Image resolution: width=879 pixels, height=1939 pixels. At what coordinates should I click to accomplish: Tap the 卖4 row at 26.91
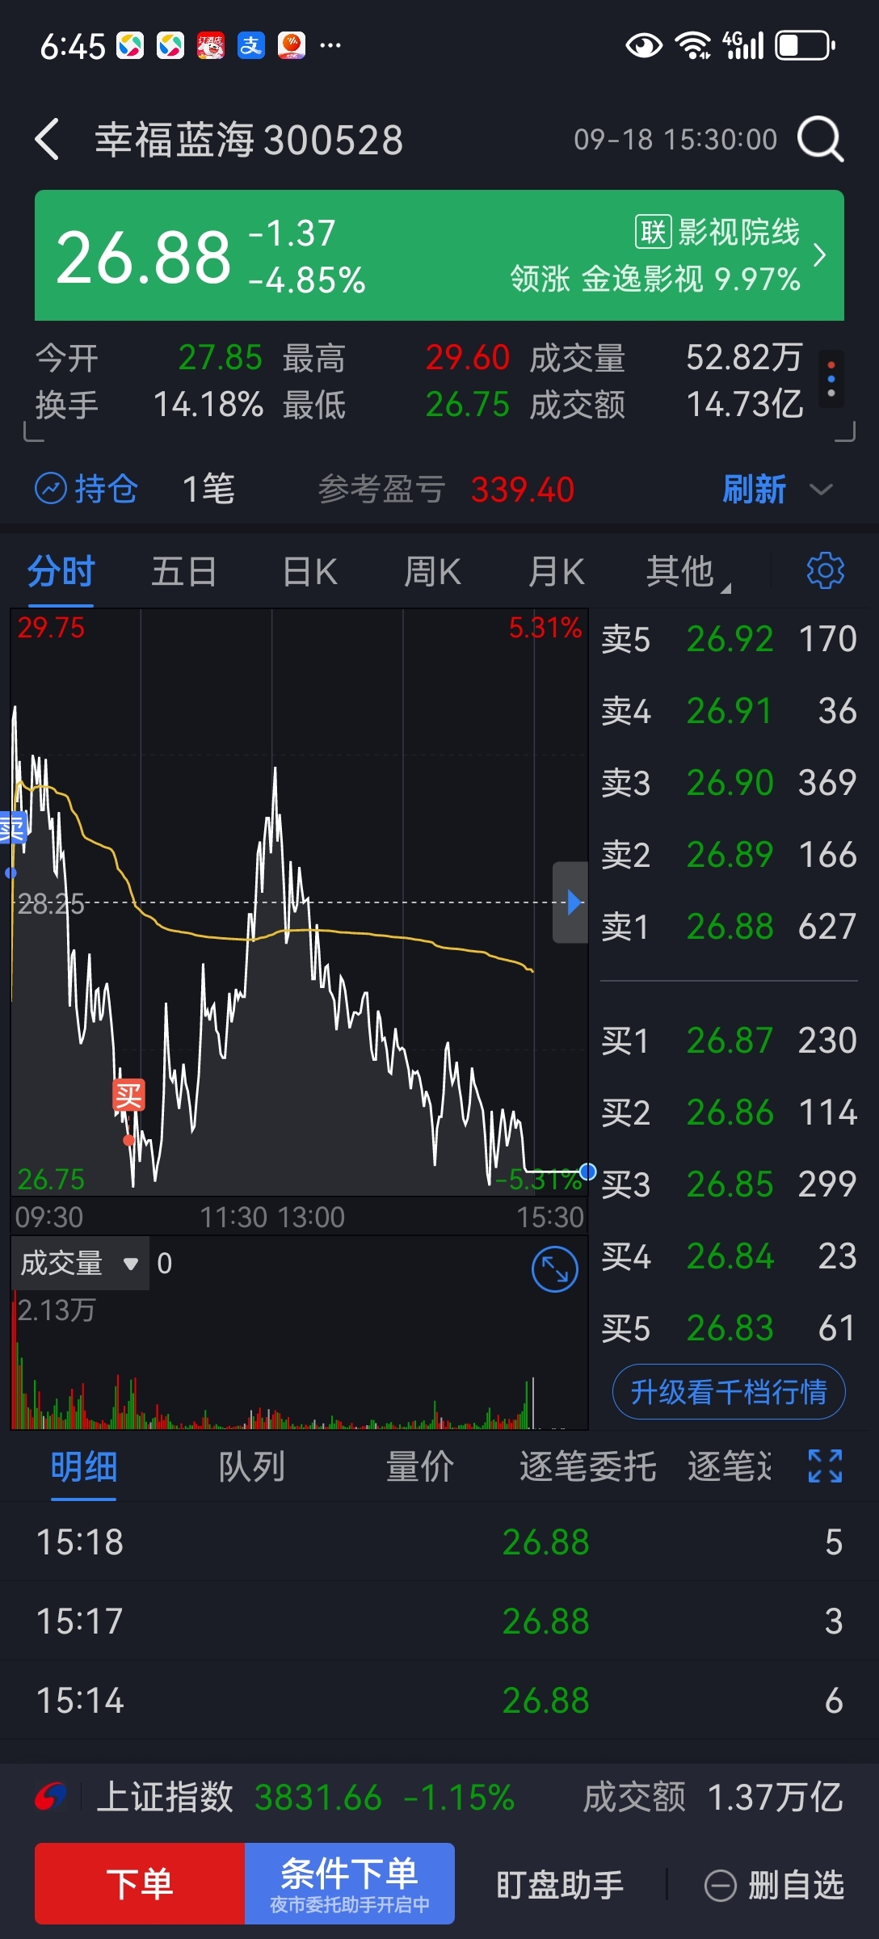(x=729, y=711)
